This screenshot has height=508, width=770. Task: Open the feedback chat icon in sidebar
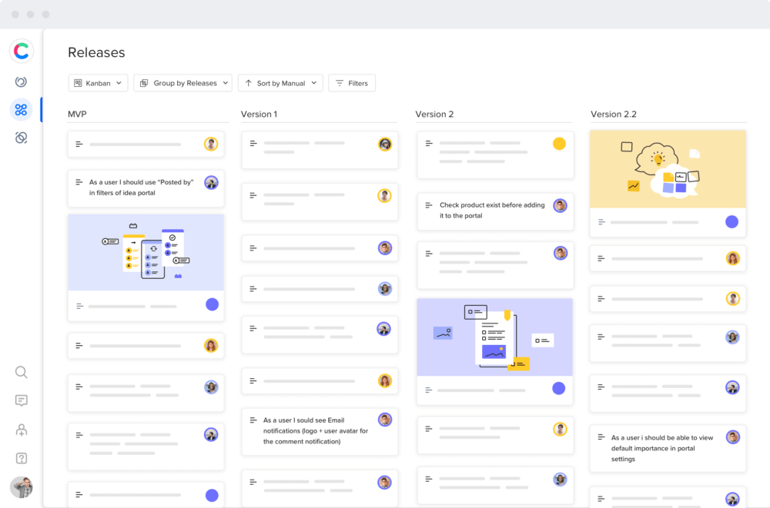pos(21,400)
